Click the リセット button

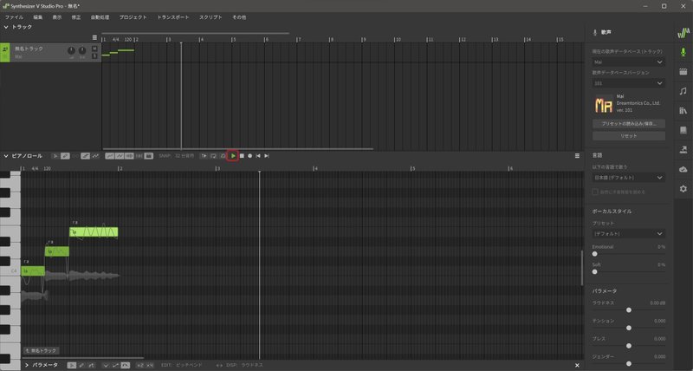pos(629,136)
